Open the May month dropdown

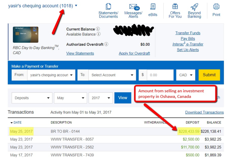pyautogui.click(x=70, y=98)
